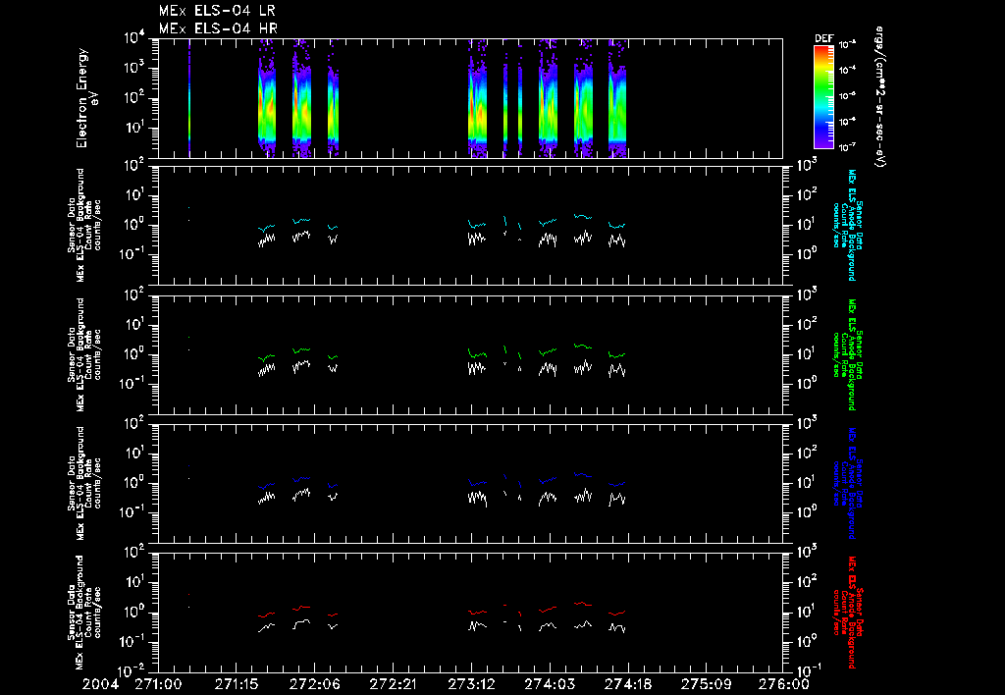Click the 'MEx ELS-04 HR' title text
1005x695 pixels.
coord(218,28)
